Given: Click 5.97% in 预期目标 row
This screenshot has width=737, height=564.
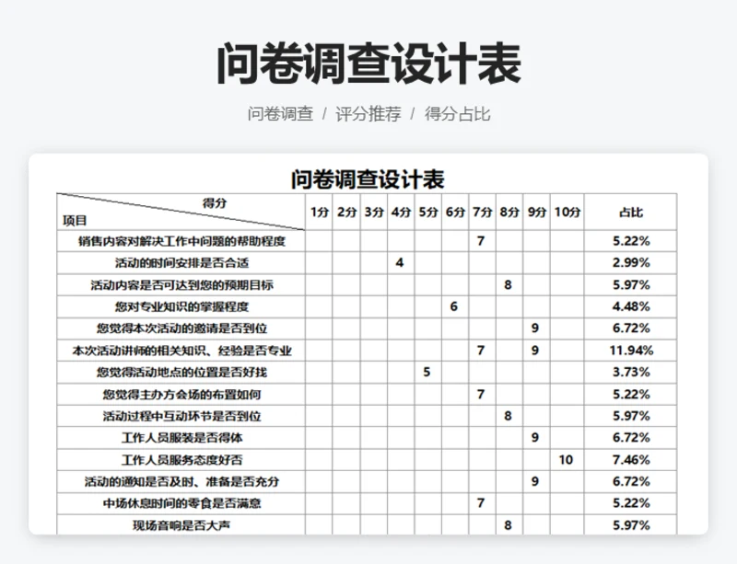Looking at the screenshot, I should [631, 284].
